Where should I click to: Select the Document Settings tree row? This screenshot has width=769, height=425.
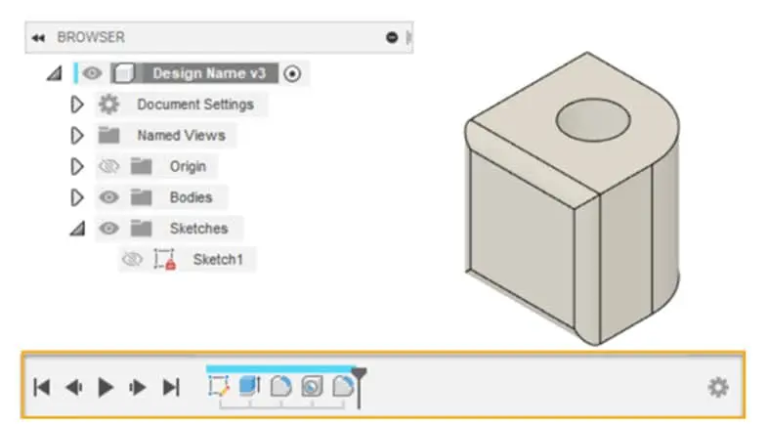point(182,105)
